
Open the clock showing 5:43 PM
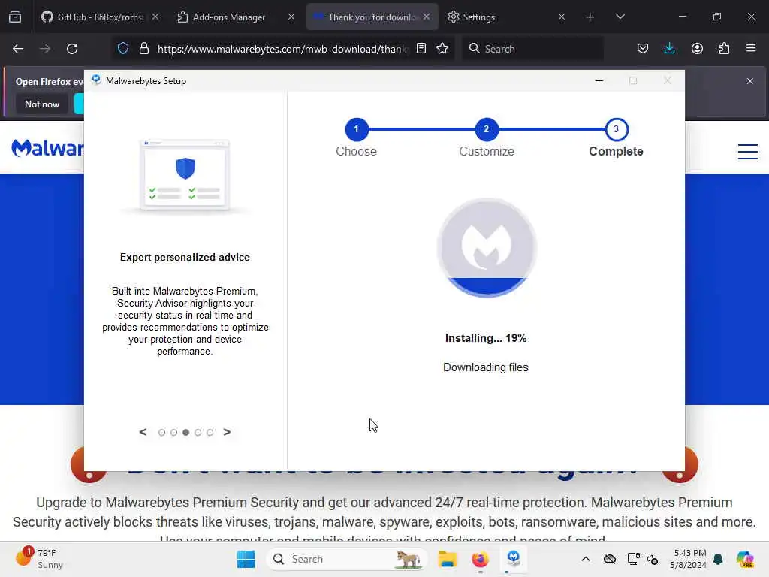click(689, 559)
